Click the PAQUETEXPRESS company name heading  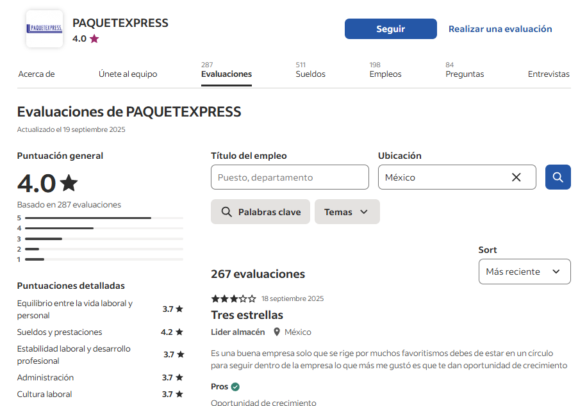pyautogui.click(x=120, y=23)
